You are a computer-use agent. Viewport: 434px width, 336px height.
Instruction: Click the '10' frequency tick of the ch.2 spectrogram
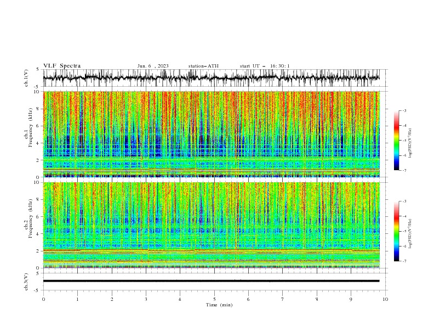pyautogui.click(x=37, y=182)
